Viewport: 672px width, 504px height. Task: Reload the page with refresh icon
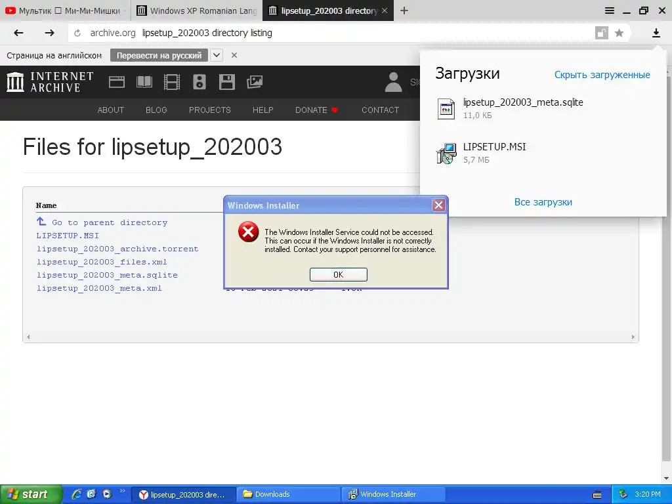(77, 33)
